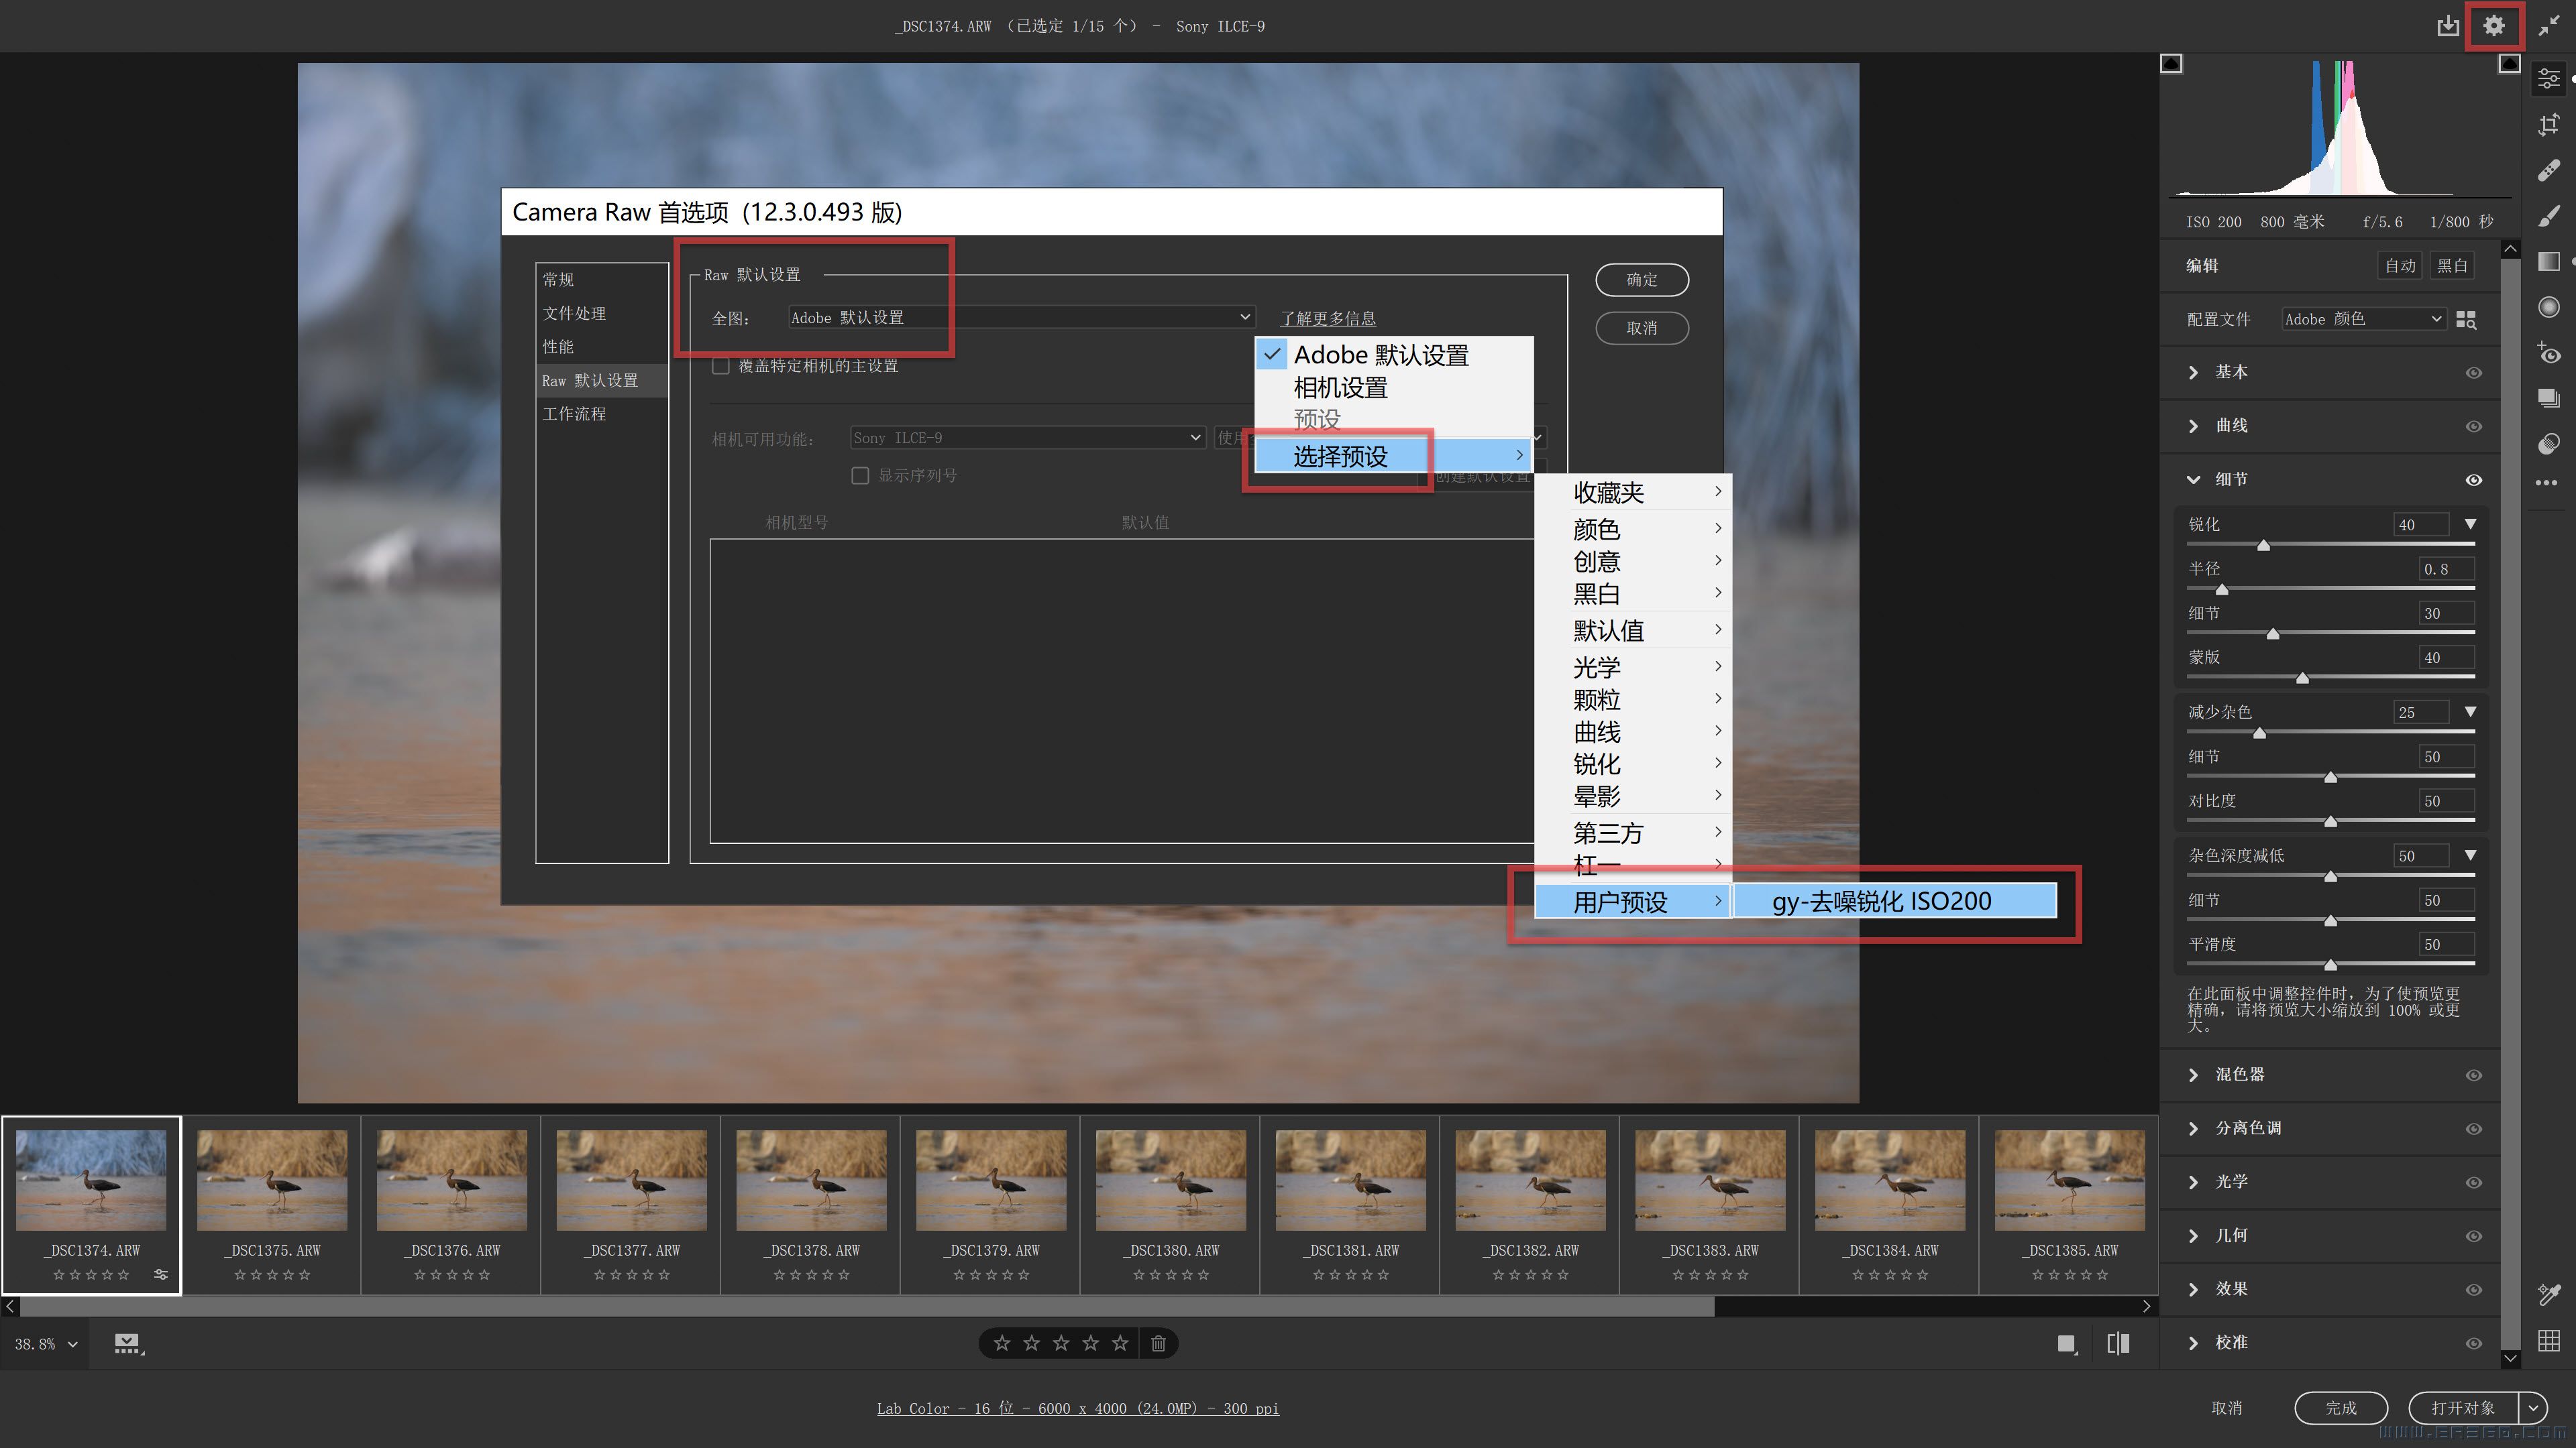The height and width of the screenshot is (1448, 2576).
Task: Open the preferences gear icon
Action: (2493, 26)
